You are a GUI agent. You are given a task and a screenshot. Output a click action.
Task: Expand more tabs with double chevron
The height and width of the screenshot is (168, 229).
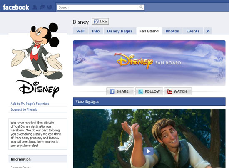coord(208,31)
